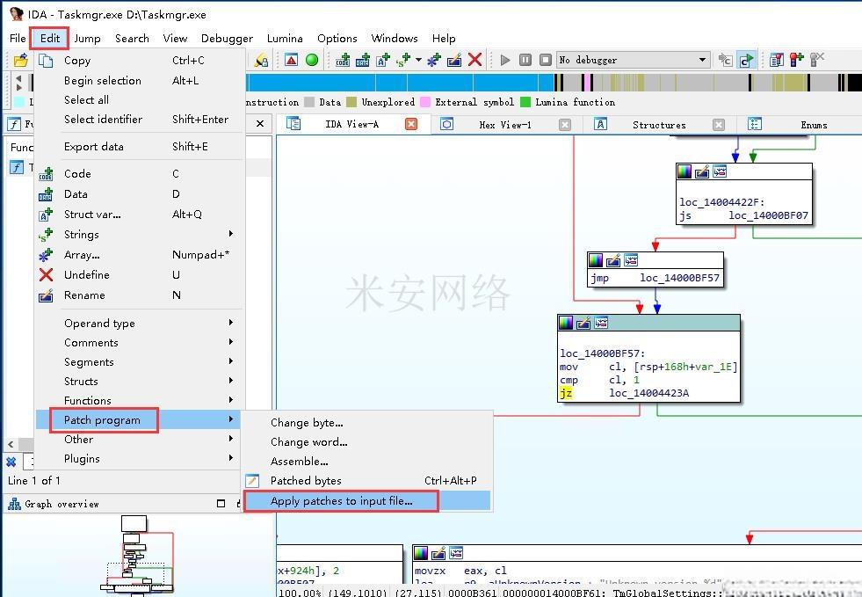
Task: Open the Jump menu
Action: pyautogui.click(x=87, y=38)
